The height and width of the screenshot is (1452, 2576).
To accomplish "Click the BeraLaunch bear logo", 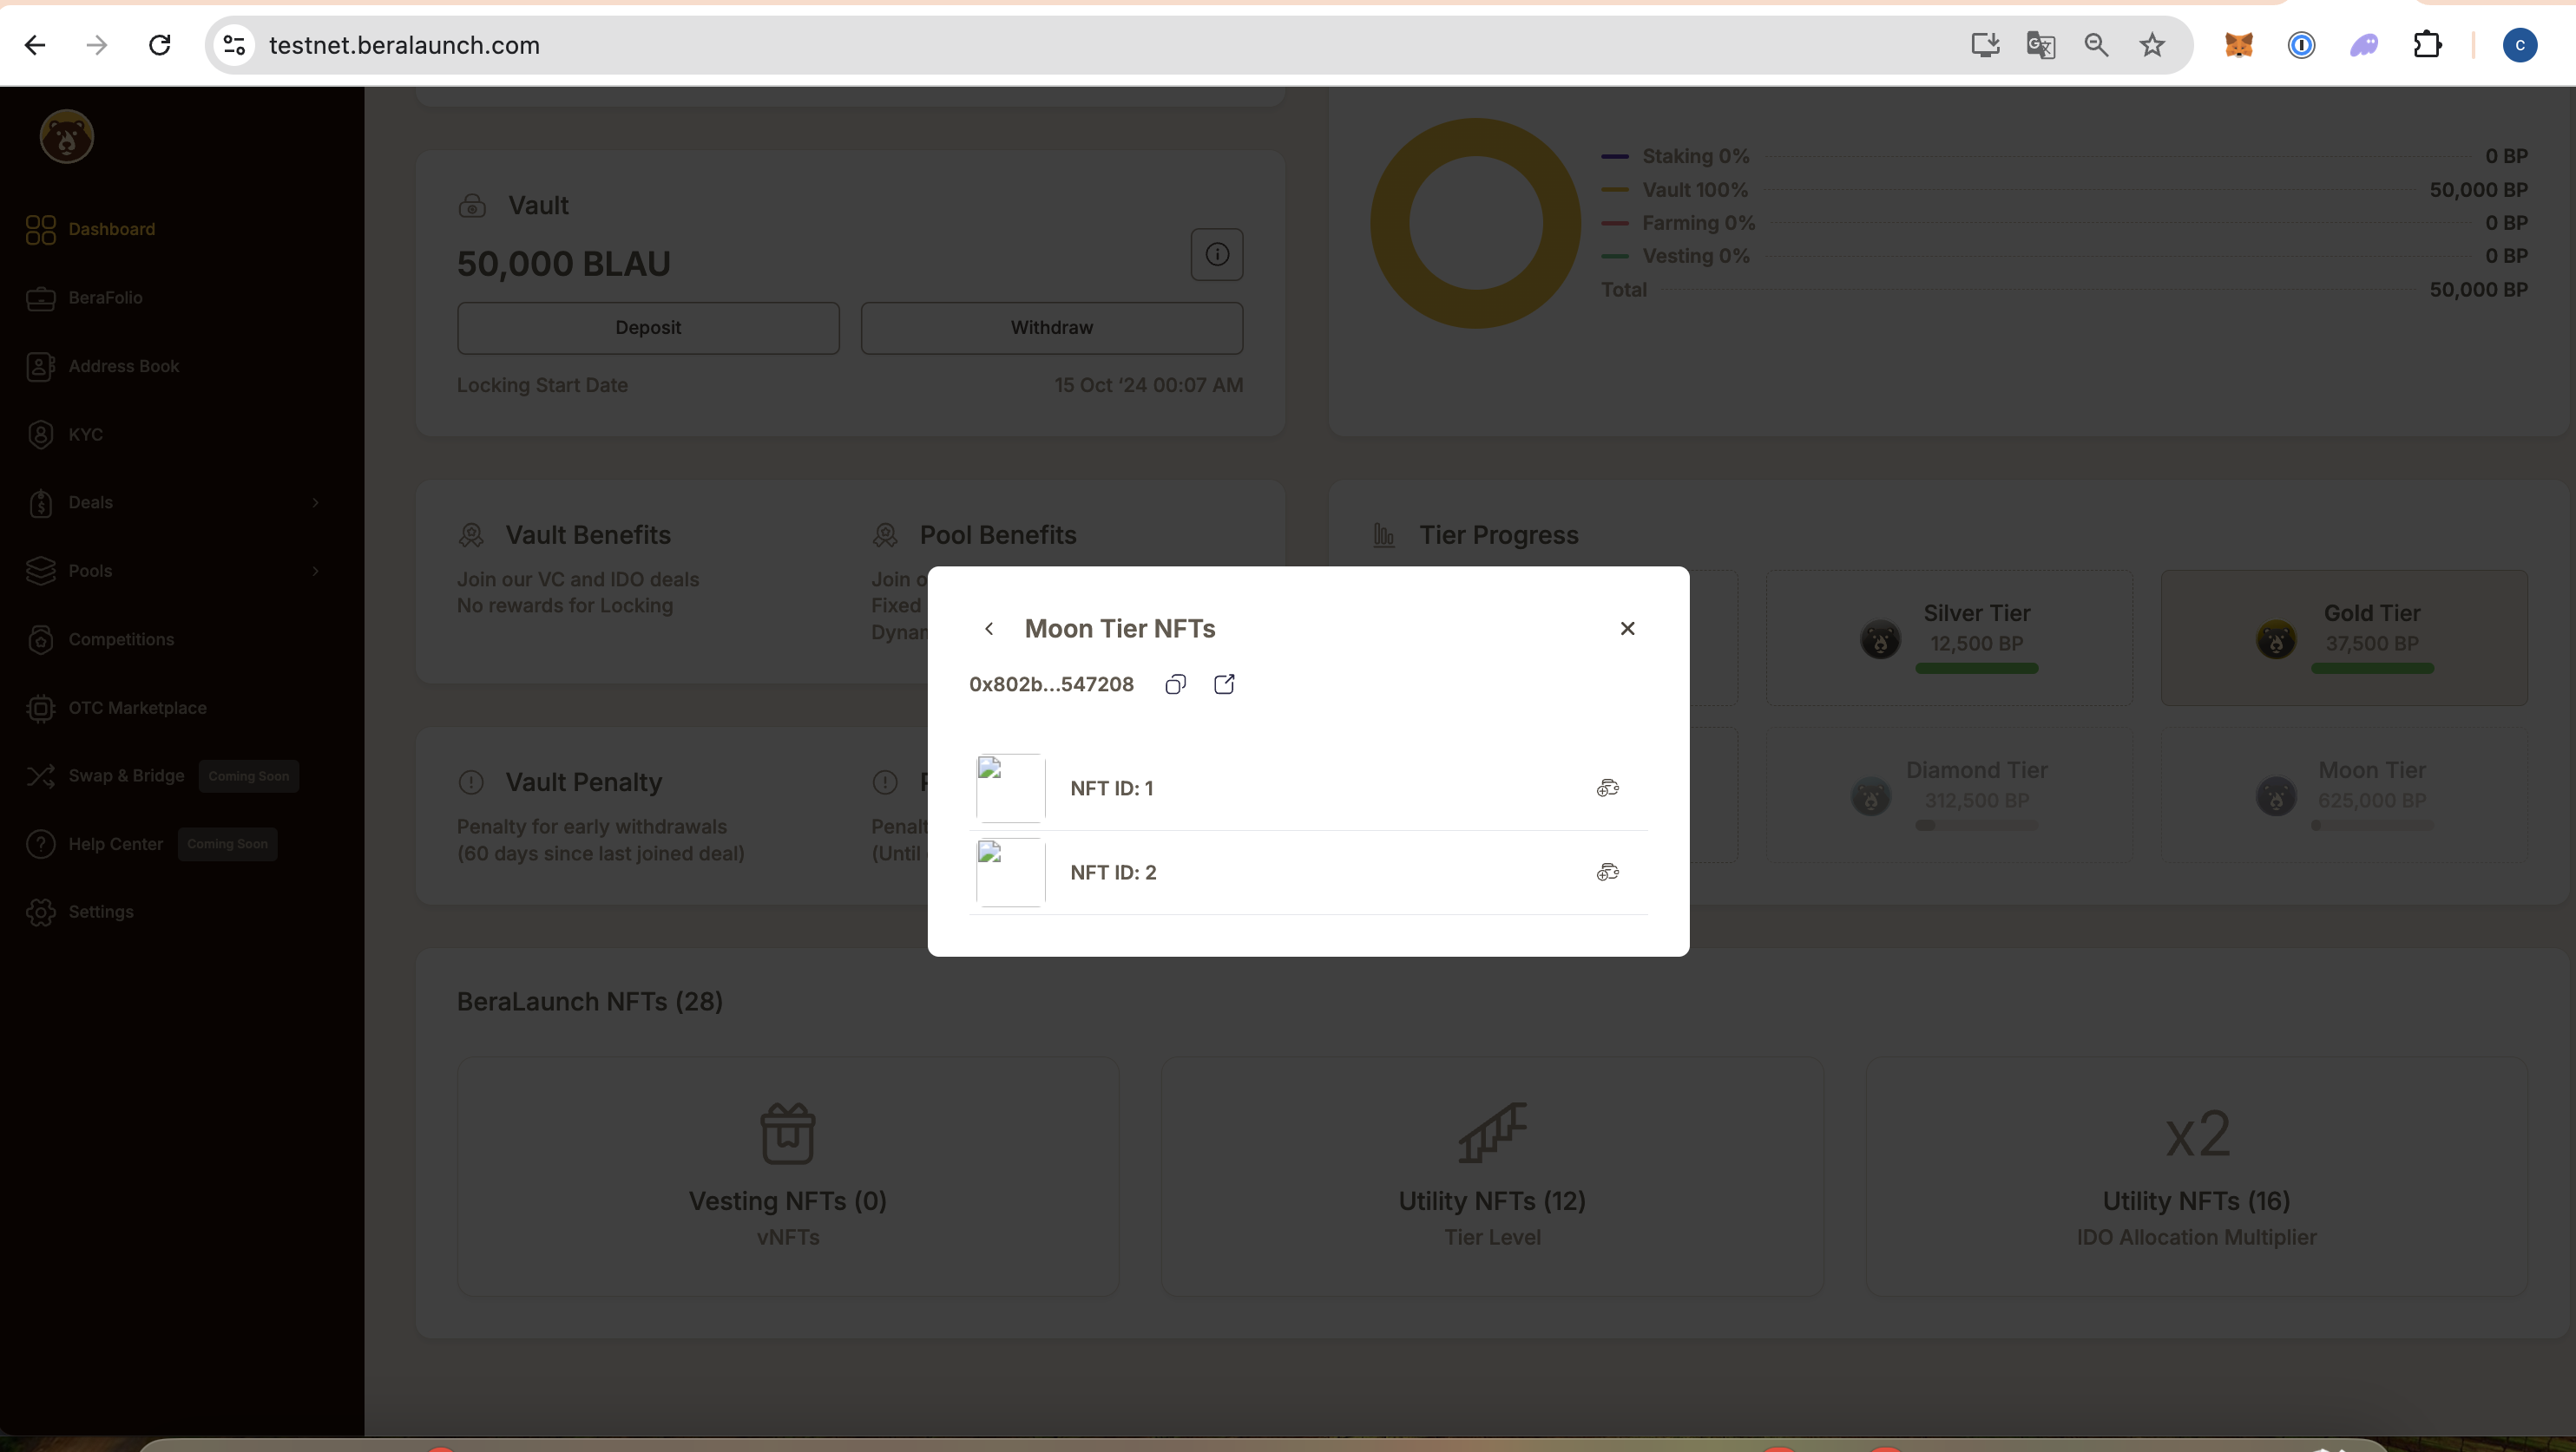I will point(66,136).
